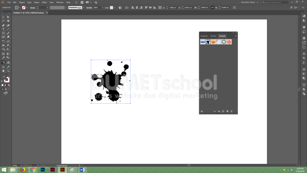Select the Type tool
Screen dimensions: 307x173
3,29
